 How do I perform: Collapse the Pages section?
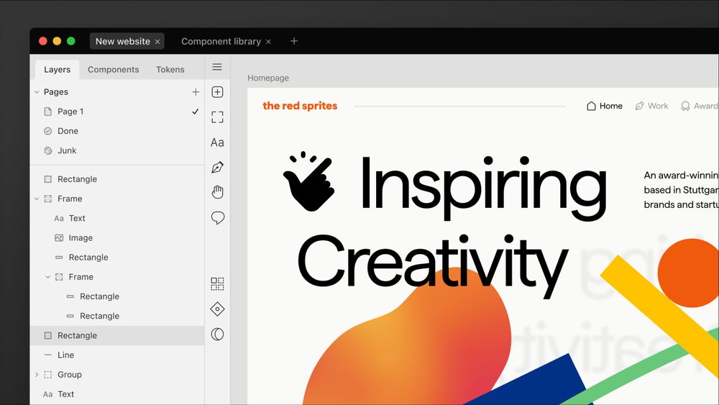tap(37, 92)
